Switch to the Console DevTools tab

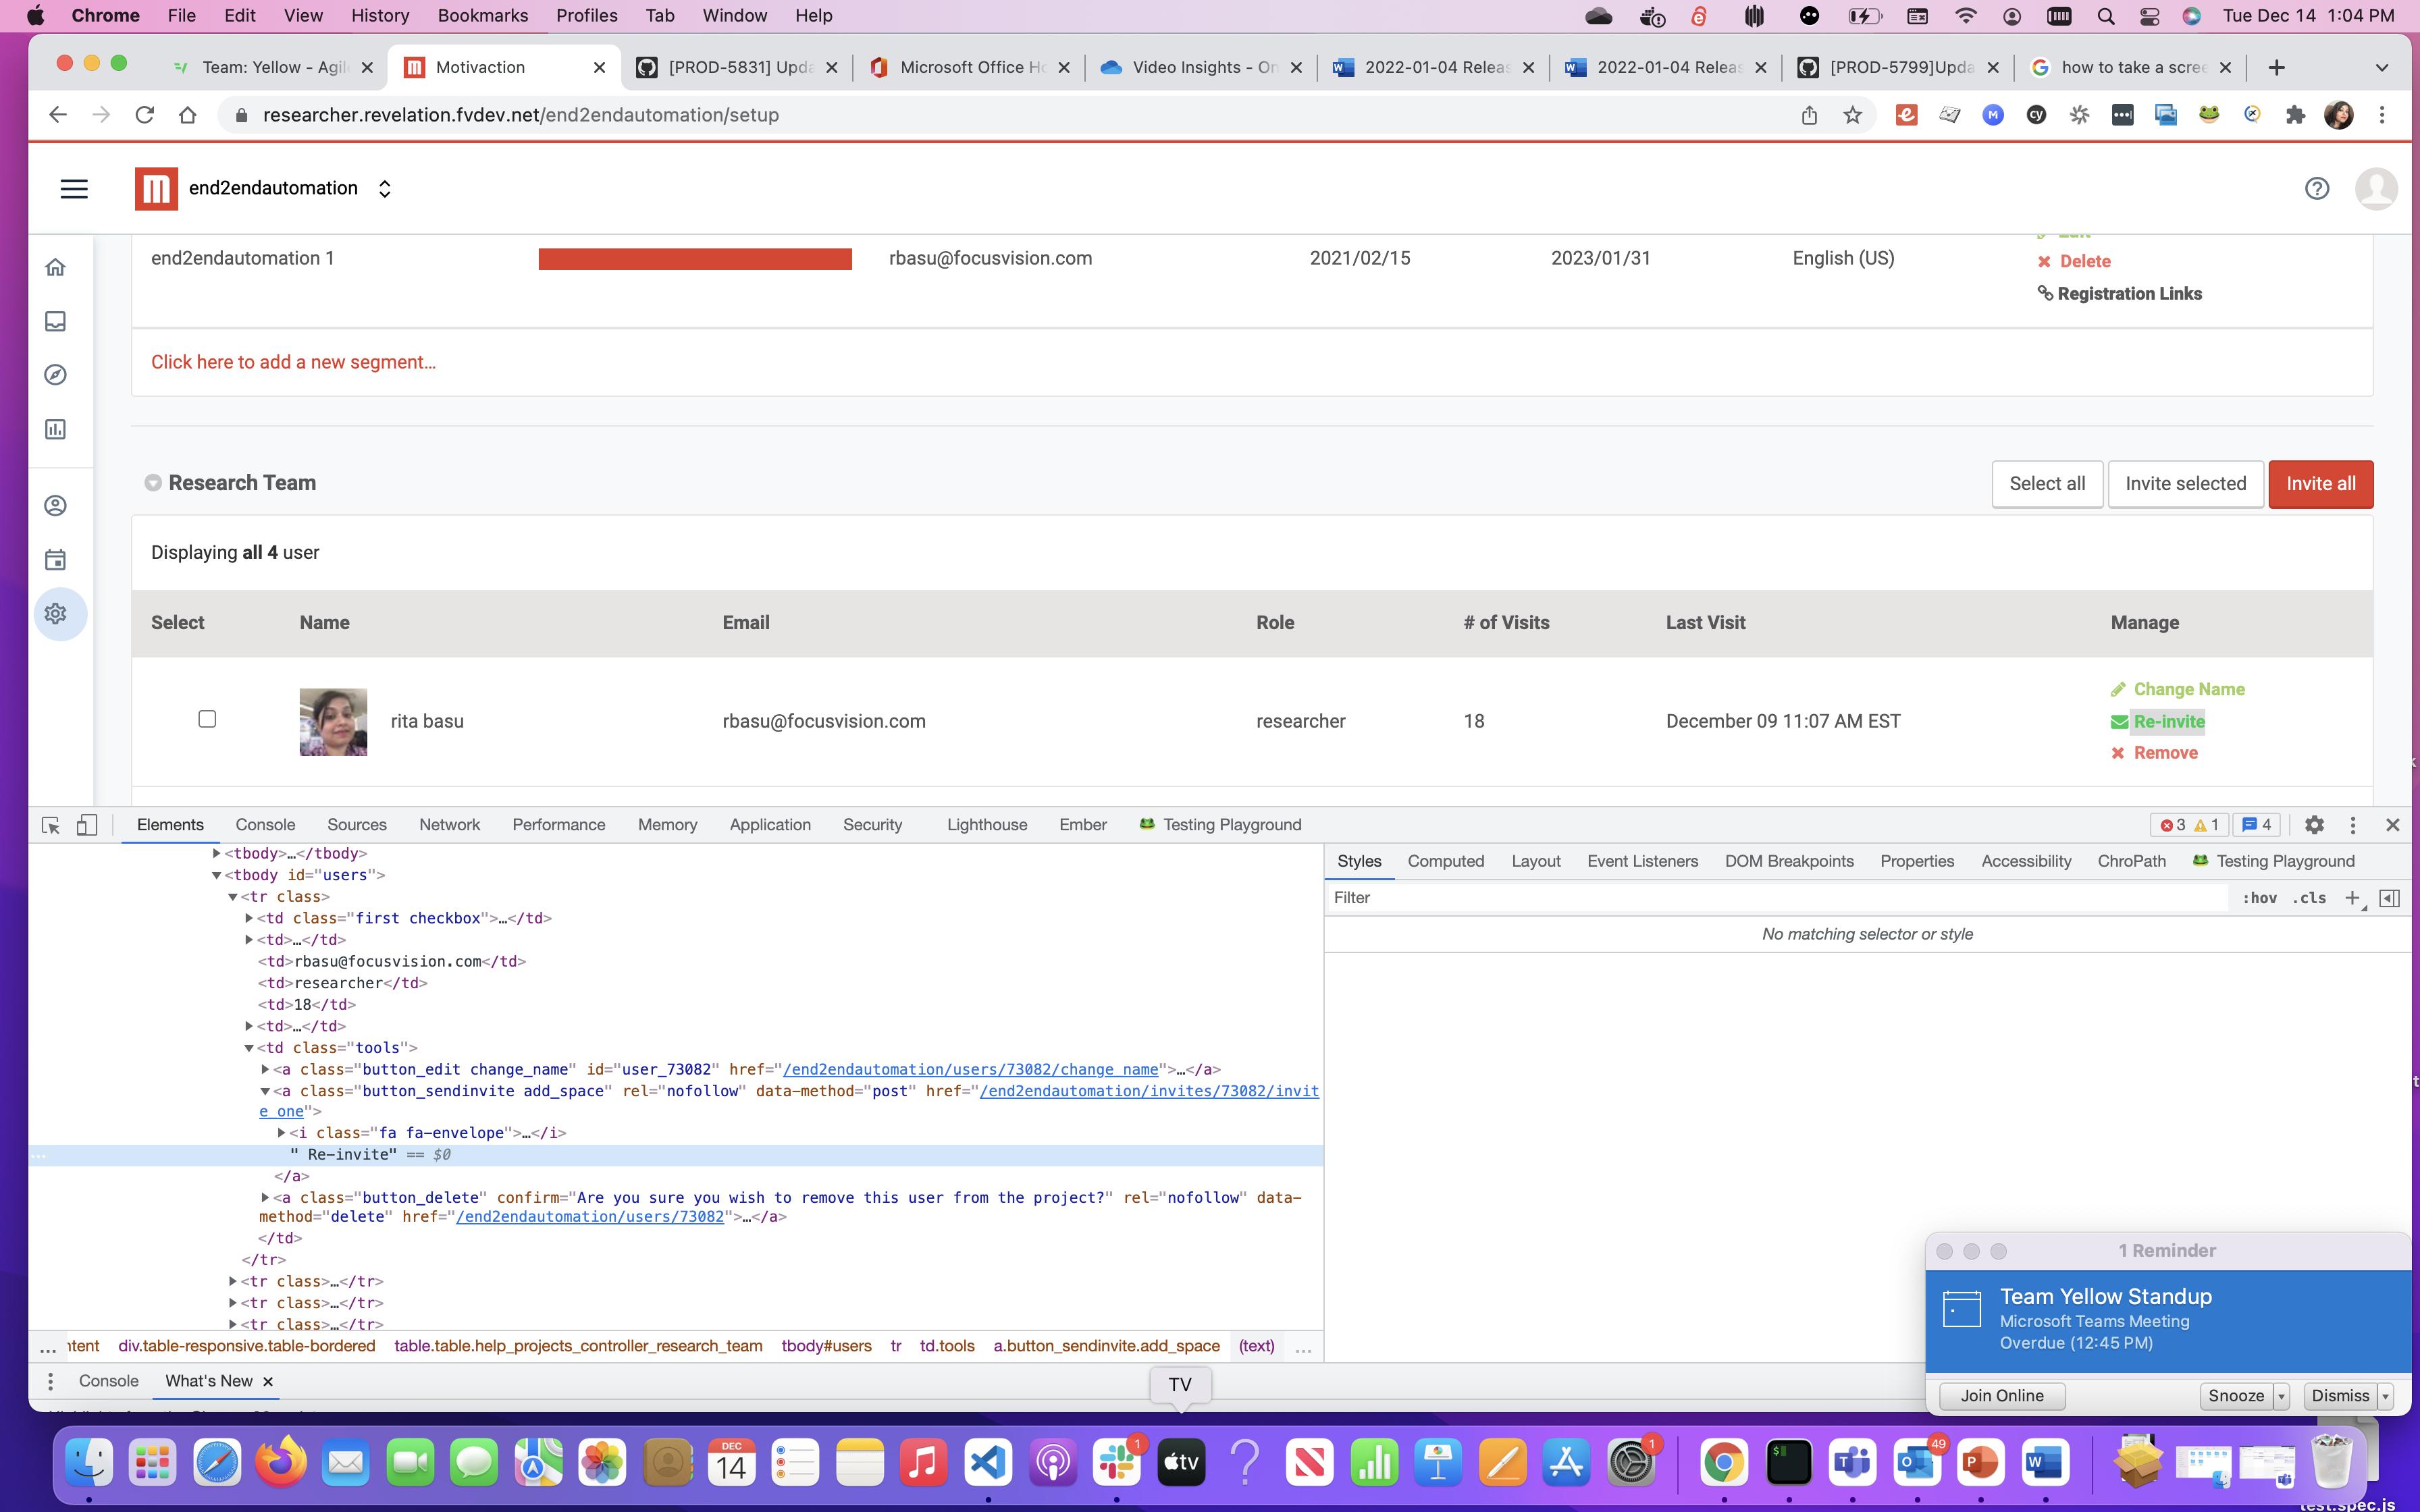pyautogui.click(x=265, y=825)
